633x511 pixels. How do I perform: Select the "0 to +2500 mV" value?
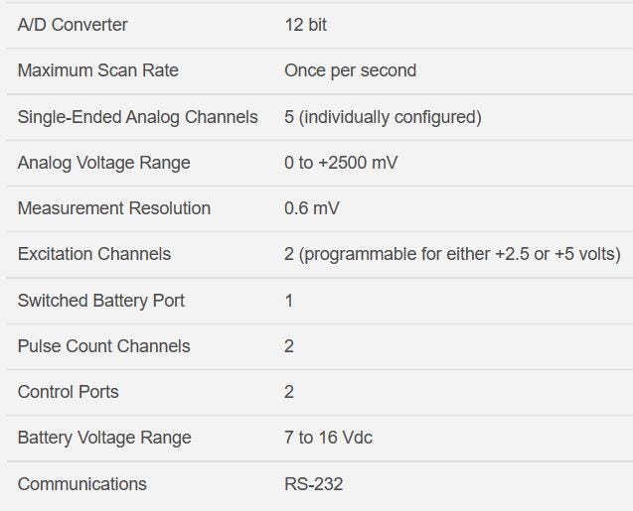pyautogui.click(x=341, y=163)
